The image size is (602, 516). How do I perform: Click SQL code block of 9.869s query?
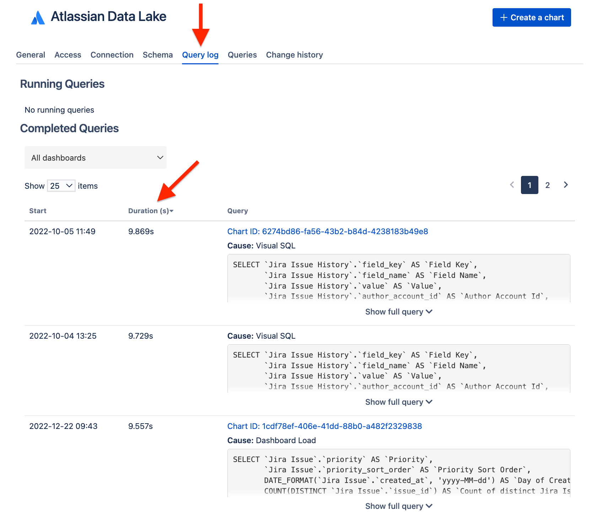(399, 278)
